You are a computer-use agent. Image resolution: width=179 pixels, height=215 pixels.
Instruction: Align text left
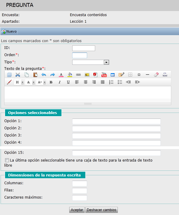(x=77, y=82)
